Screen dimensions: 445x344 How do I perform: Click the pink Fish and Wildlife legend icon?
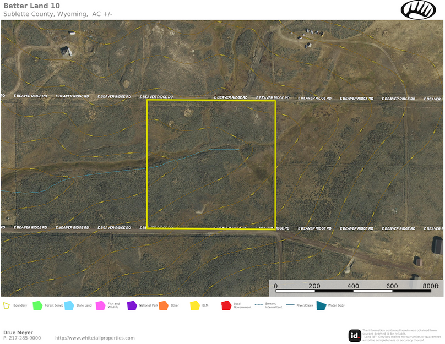point(100,305)
